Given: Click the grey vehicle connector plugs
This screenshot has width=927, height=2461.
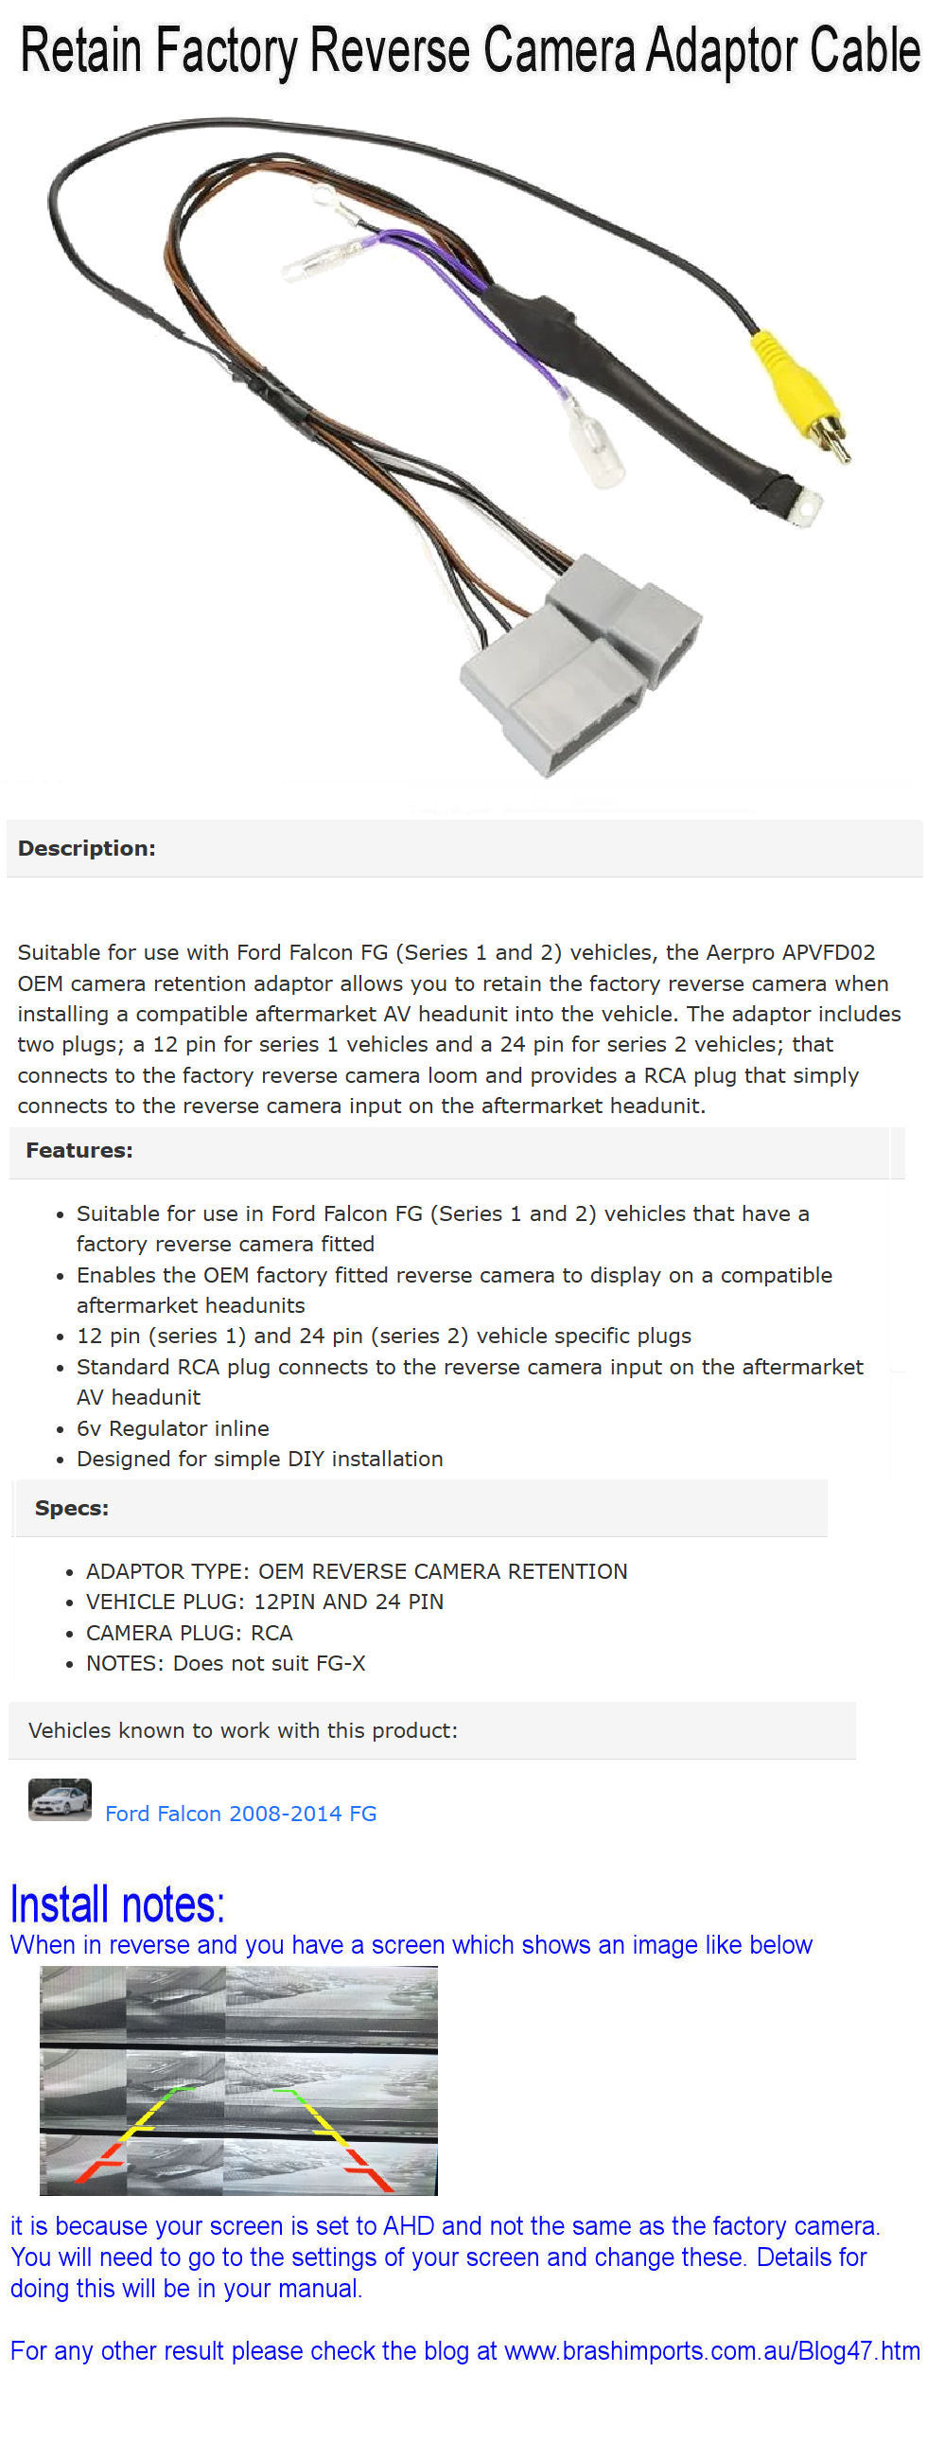Looking at the screenshot, I should [x=581, y=664].
